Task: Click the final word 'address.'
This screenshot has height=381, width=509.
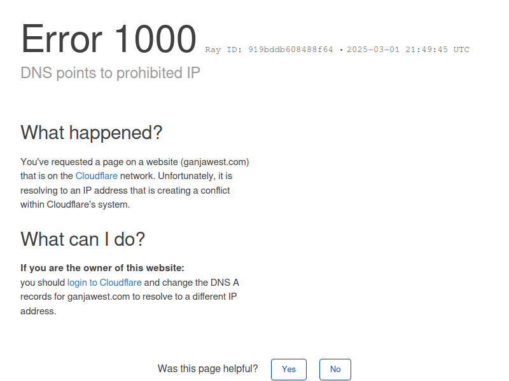Action: pos(38,311)
